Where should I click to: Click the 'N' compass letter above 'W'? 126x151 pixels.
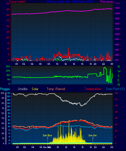[119, 67]
